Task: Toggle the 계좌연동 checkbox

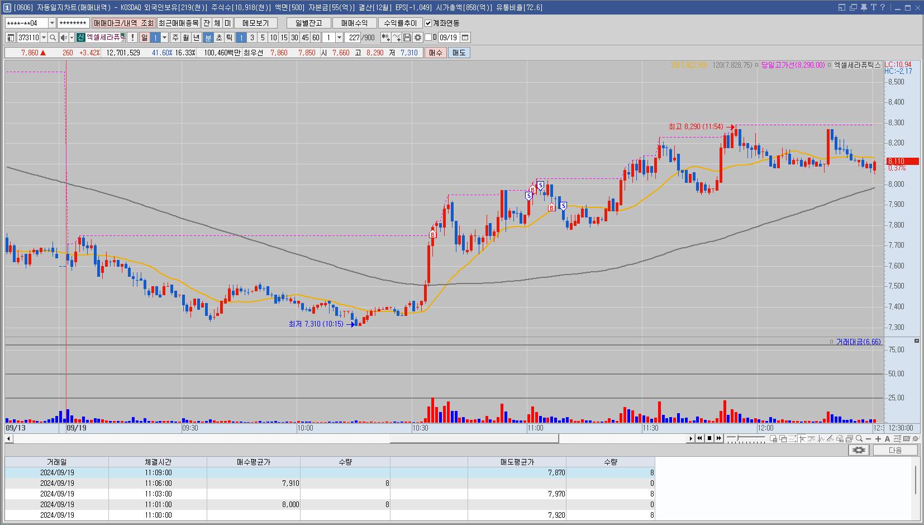Action: click(x=428, y=23)
